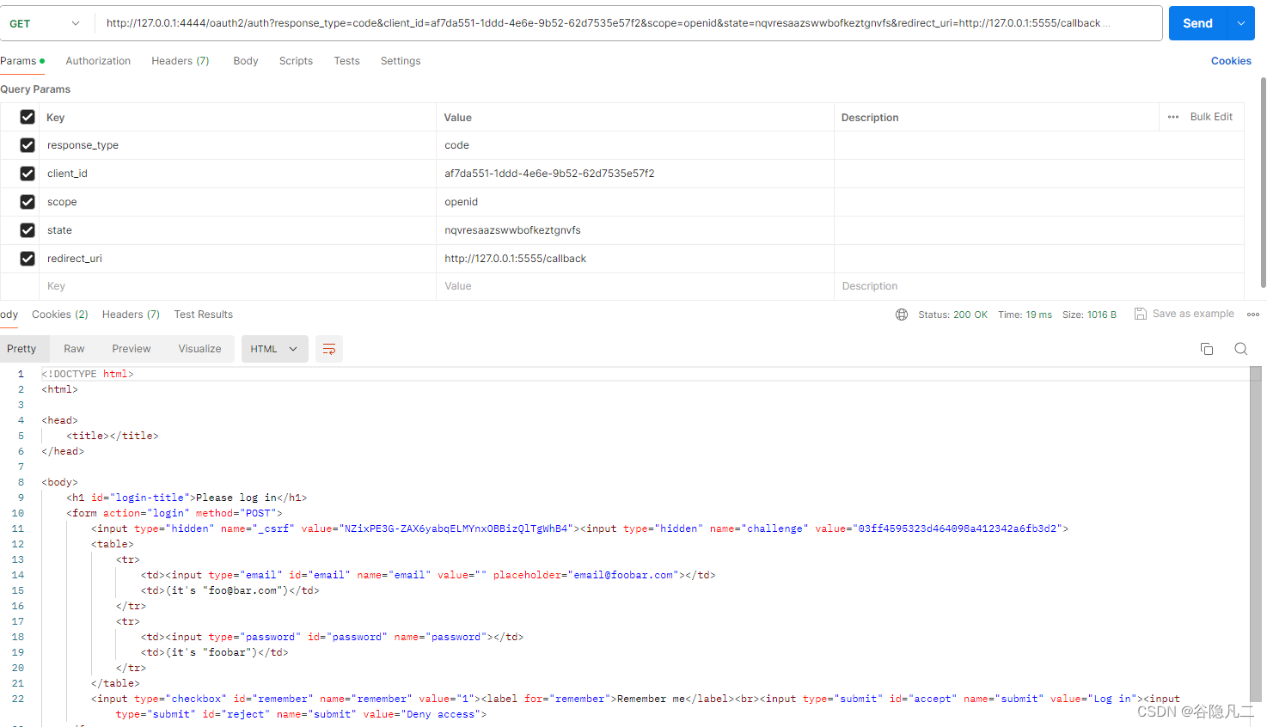The height and width of the screenshot is (727, 1267).
Task: Uncheck the redirect_uri parameter checkbox
Action: click(28, 259)
